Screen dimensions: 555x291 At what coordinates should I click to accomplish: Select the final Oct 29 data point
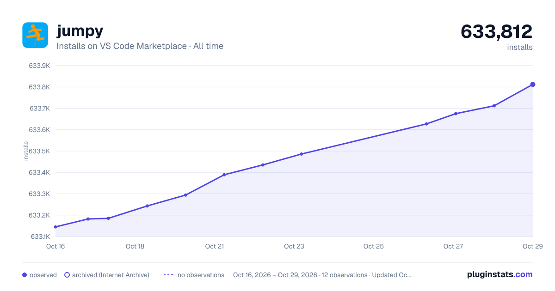pyautogui.click(x=533, y=85)
